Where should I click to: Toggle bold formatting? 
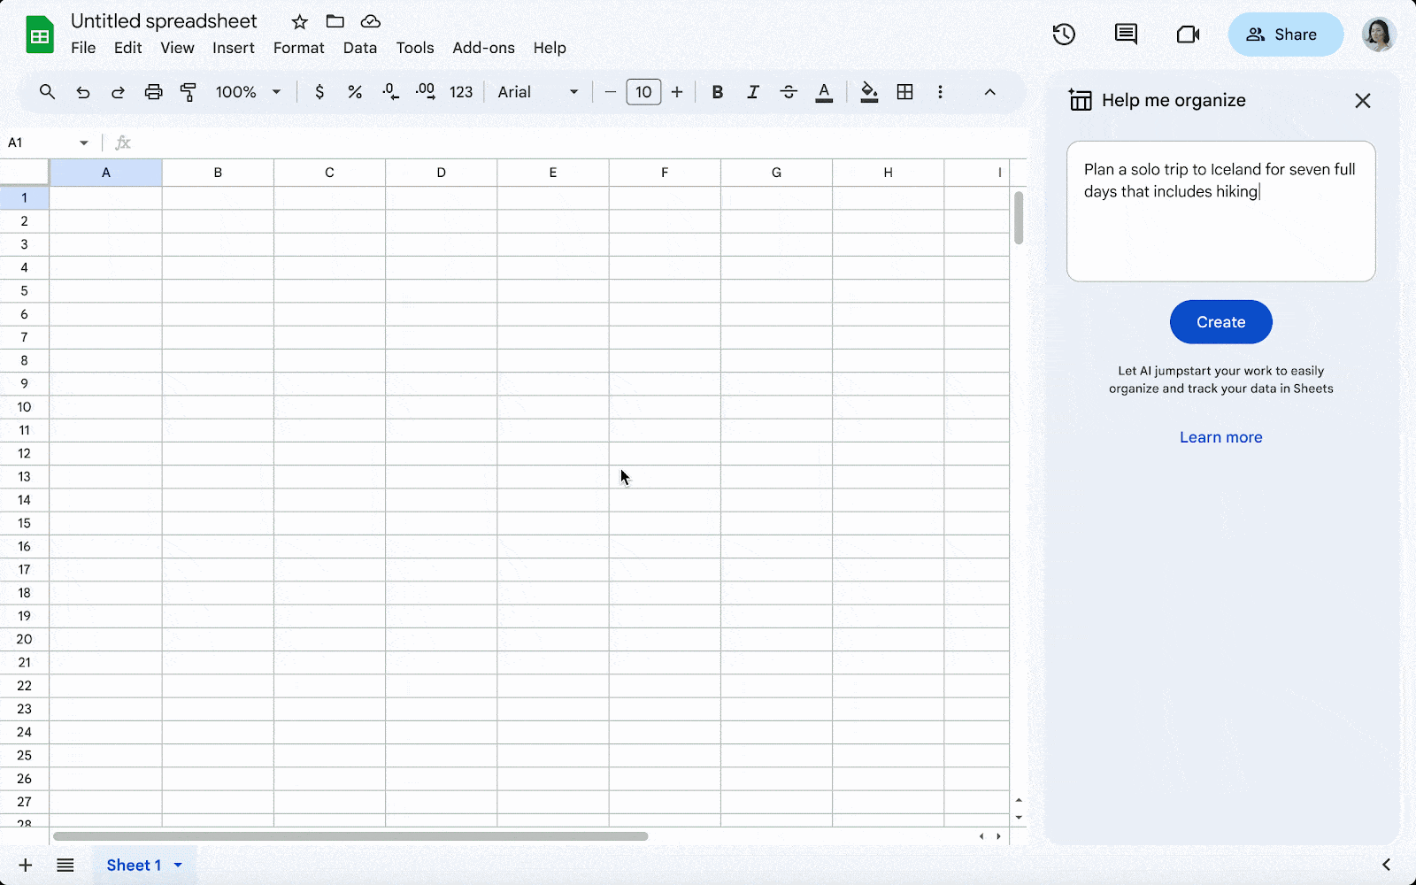coord(718,92)
